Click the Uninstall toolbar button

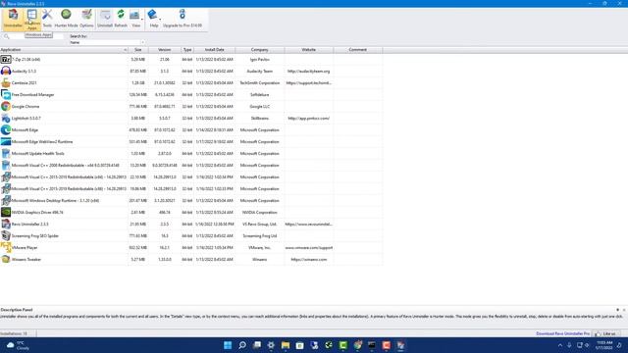(x=105, y=19)
